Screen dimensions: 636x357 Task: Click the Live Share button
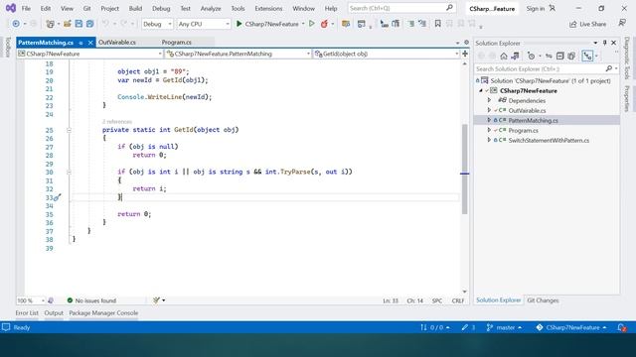[587, 24]
